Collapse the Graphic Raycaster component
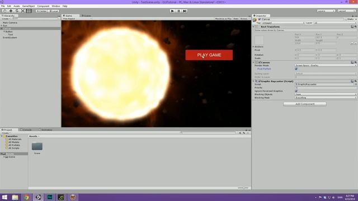This screenshot has width=358, height=201. (x=253, y=81)
